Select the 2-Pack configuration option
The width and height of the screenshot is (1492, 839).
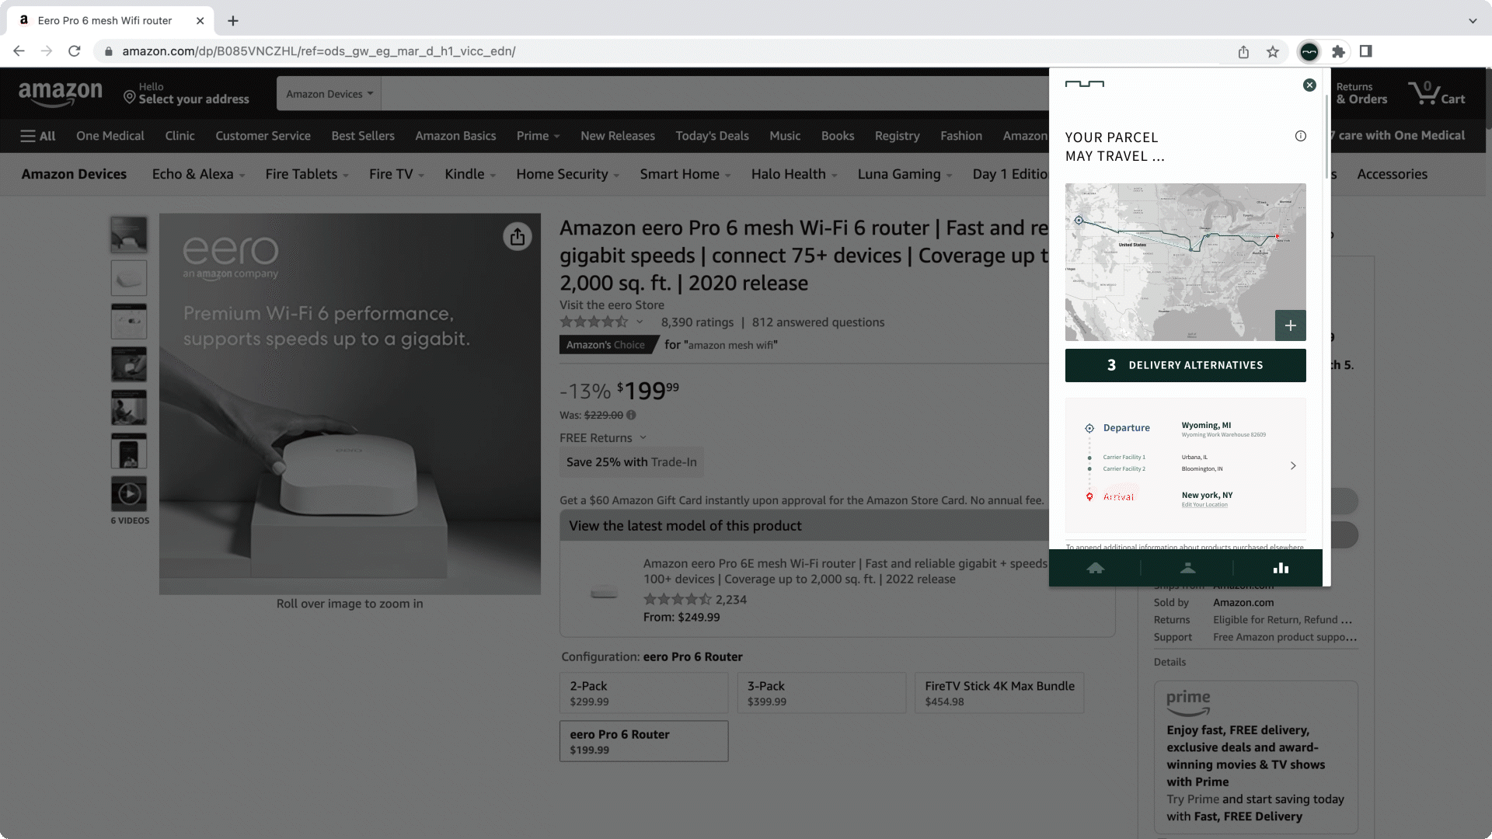643,693
